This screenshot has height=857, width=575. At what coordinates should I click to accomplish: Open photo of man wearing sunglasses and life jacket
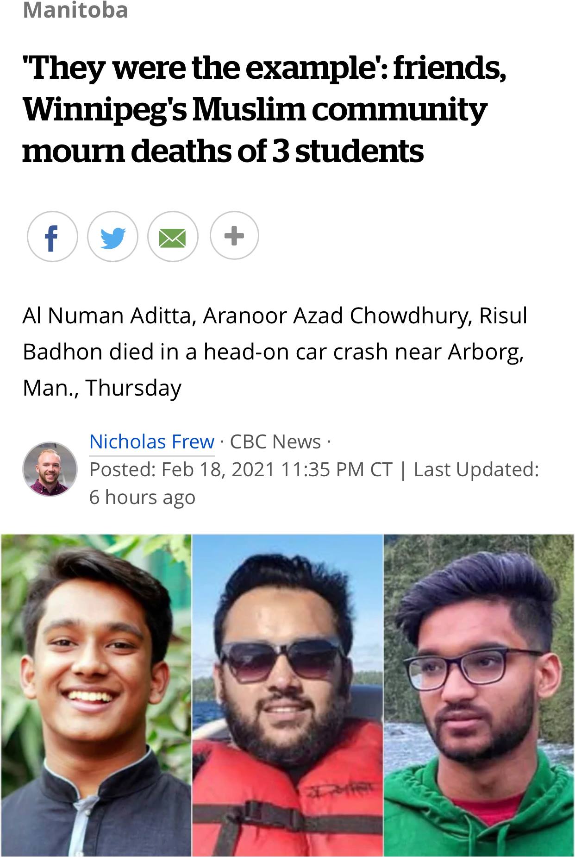pos(287,695)
